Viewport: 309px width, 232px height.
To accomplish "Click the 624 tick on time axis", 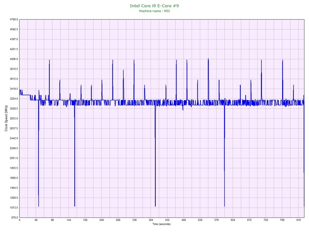I will point(233,220).
